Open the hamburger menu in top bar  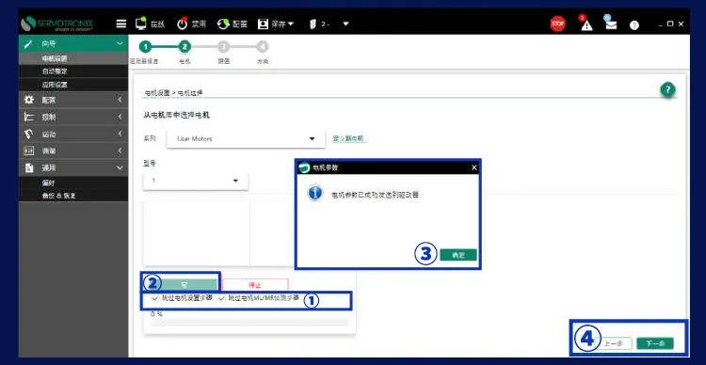click(x=121, y=24)
